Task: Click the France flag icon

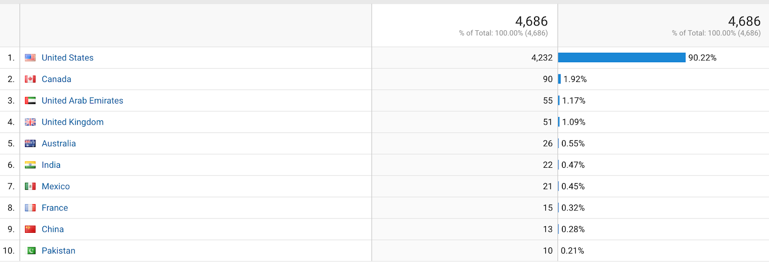Action: click(30, 208)
